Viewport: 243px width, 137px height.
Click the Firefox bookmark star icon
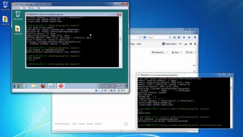click(x=175, y=37)
